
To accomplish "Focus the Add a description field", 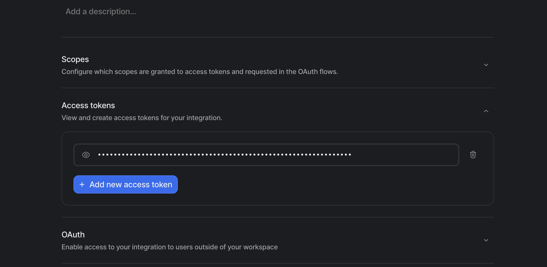I will (101, 11).
